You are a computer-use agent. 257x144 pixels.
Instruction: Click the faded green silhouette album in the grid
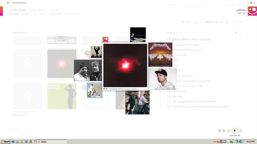[62, 96]
